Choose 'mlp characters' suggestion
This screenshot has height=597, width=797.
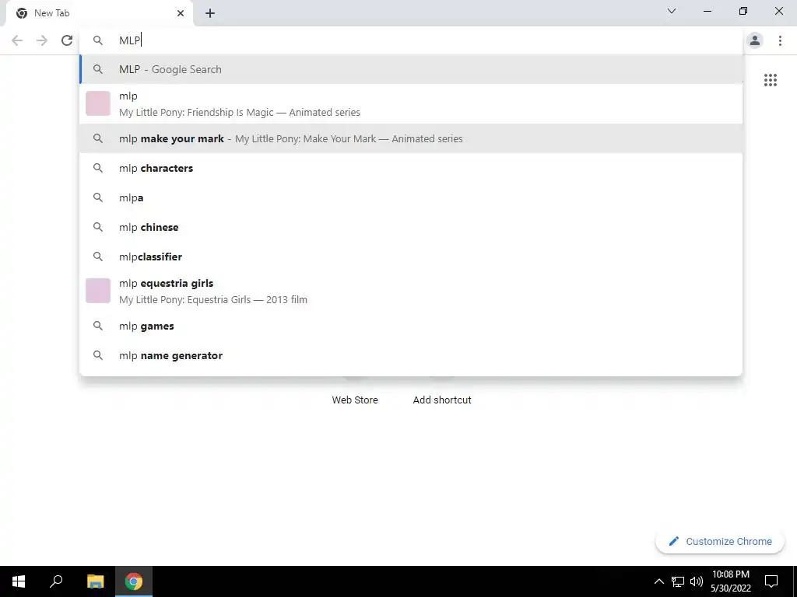[x=411, y=168]
